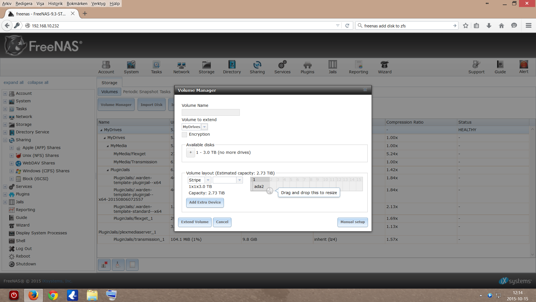The width and height of the screenshot is (536, 302).
Task: Open Shell in the sidebar tree
Action: pyautogui.click(x=20, y=241)
